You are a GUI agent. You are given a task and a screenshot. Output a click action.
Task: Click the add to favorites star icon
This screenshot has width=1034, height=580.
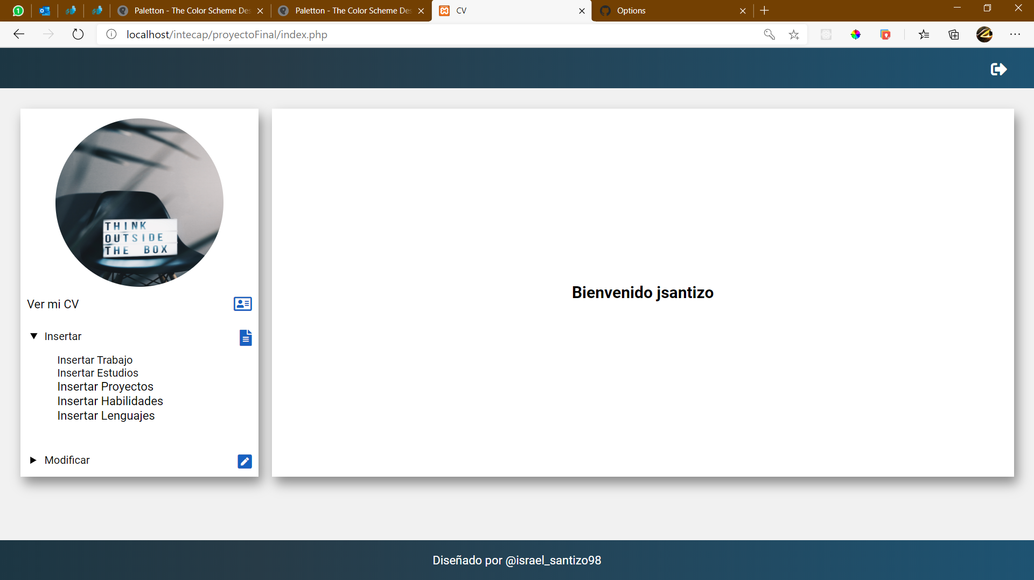tap(793, 34)
